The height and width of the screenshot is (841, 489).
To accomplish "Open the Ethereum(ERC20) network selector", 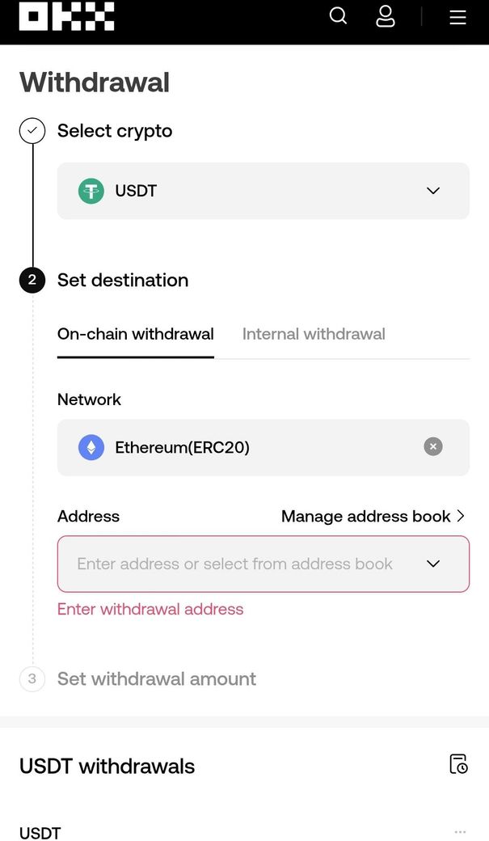I will (242, 447).
